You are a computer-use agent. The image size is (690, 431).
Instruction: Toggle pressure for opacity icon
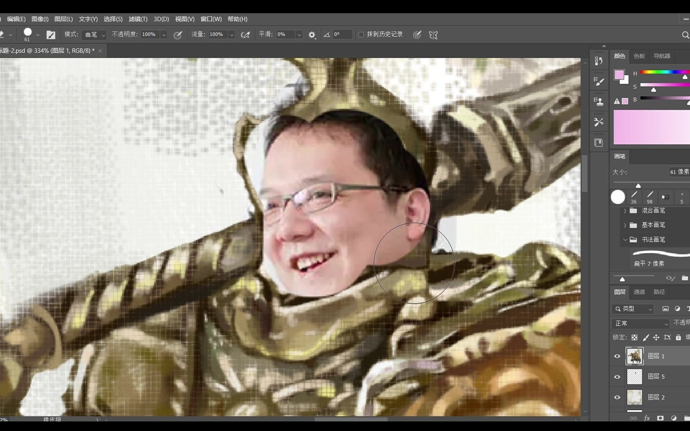178,35
